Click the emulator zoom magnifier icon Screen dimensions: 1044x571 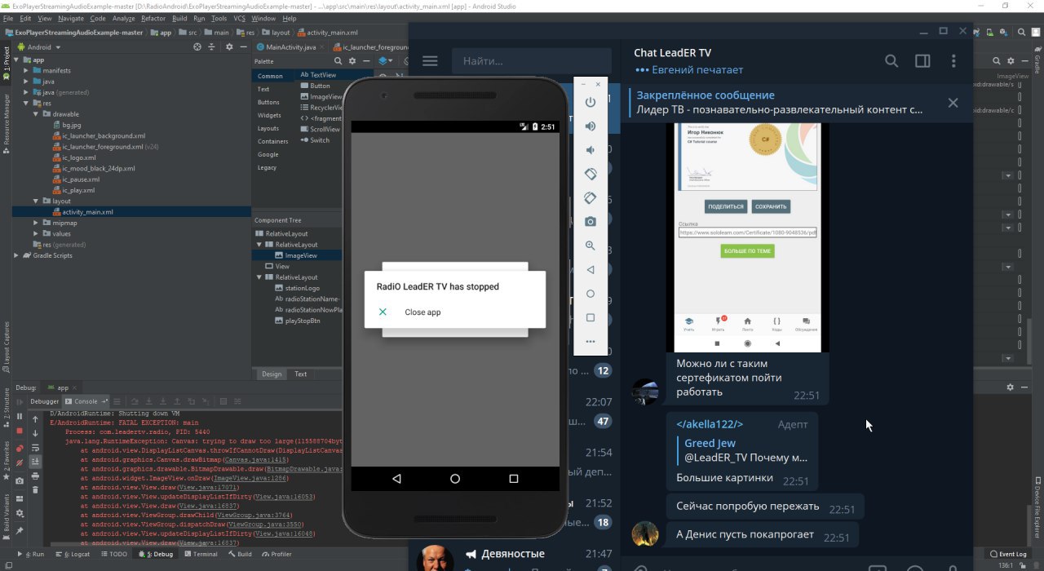[x=591, y=246]
